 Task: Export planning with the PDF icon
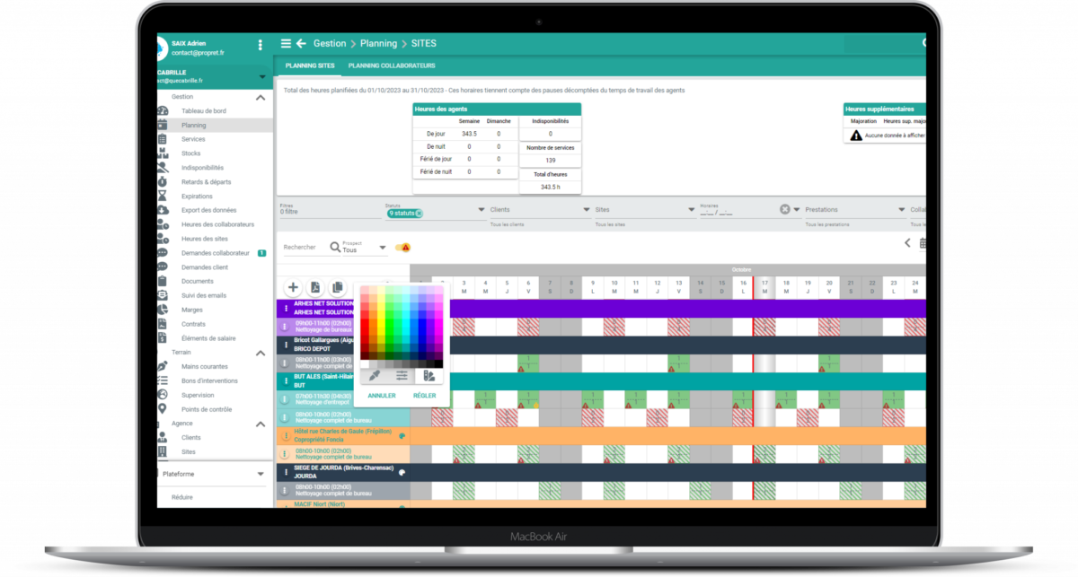[x=315, y=287]
